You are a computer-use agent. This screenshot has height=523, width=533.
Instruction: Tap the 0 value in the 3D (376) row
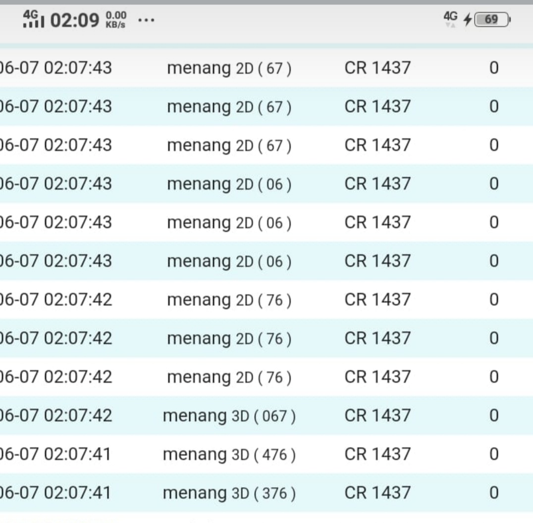493,493
